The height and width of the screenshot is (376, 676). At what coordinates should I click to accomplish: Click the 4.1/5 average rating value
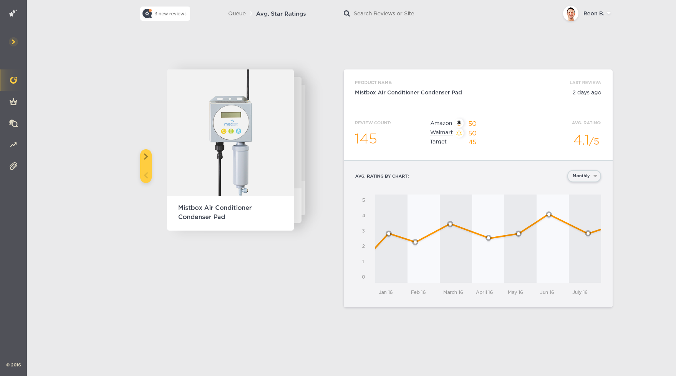coord(586,140)
